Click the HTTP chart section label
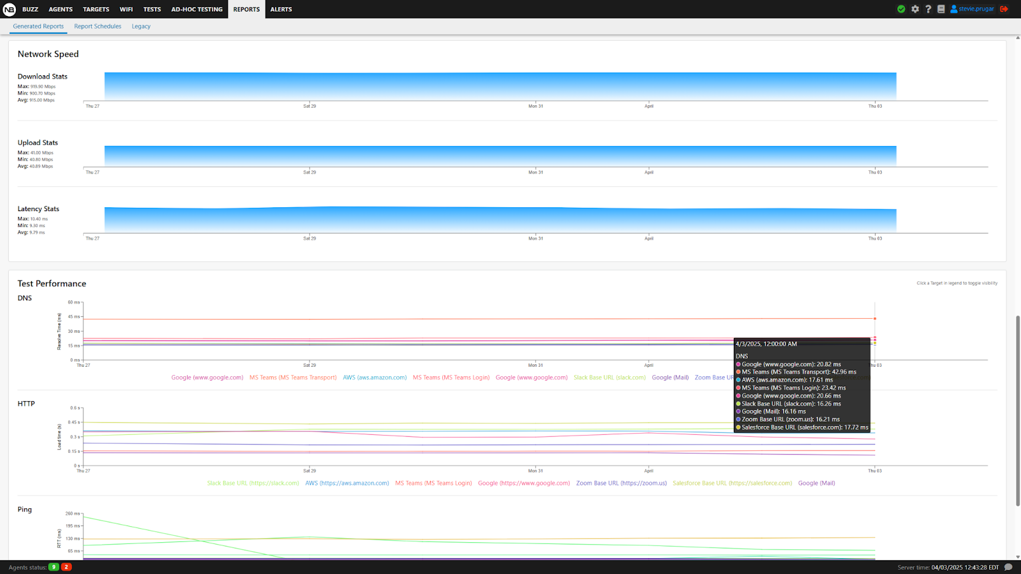The image size is (1021, 574). (x=26, y=404)
